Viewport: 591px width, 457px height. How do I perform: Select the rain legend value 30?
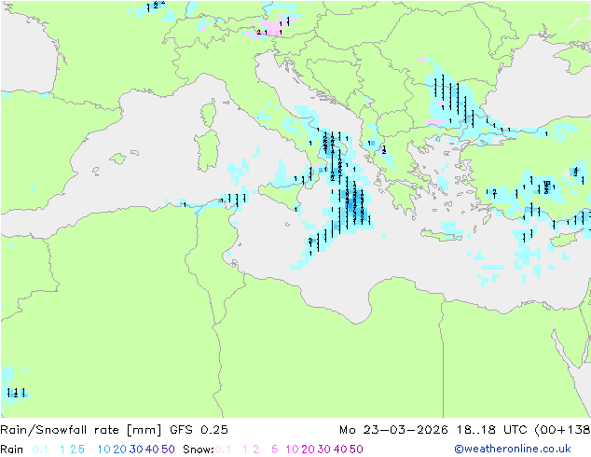click(x=136, y=450)
